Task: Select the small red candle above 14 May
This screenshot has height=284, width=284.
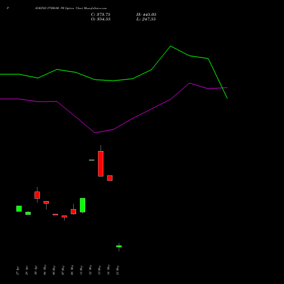Action: (110, 178)
